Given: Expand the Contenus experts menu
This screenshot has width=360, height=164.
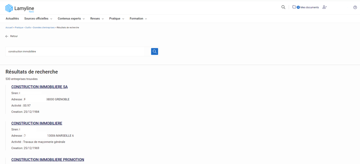Looking at the screenshot, I should coord(71,19).
